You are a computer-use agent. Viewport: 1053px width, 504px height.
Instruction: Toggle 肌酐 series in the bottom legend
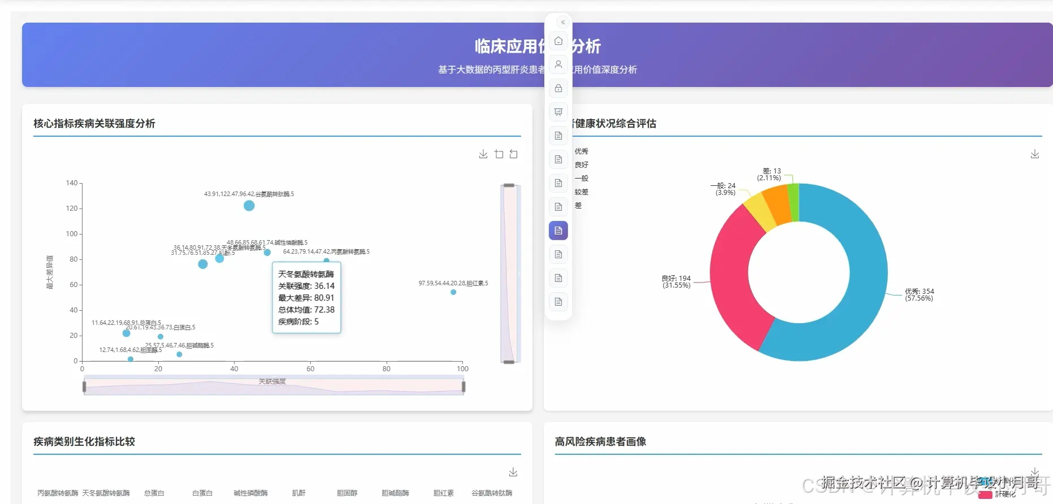[299, 493]
